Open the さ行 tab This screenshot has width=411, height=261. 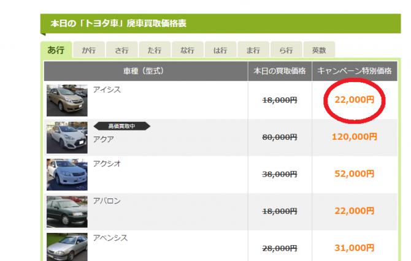tap(121, 50)
